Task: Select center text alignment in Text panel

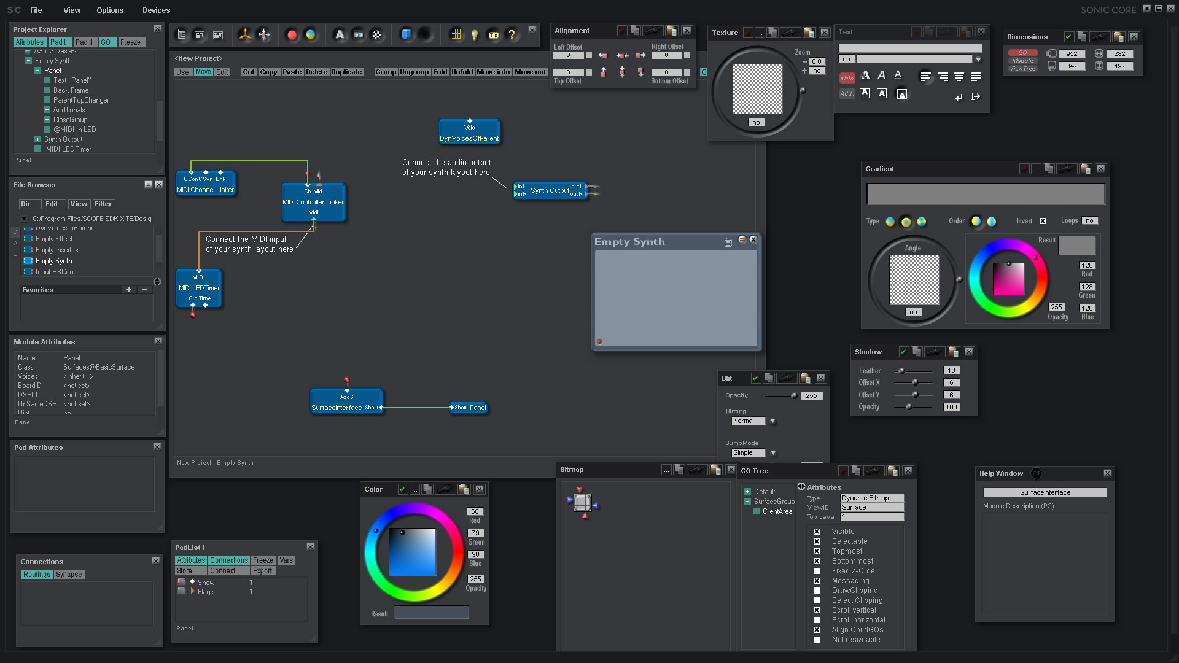Action: coord(959,77)
